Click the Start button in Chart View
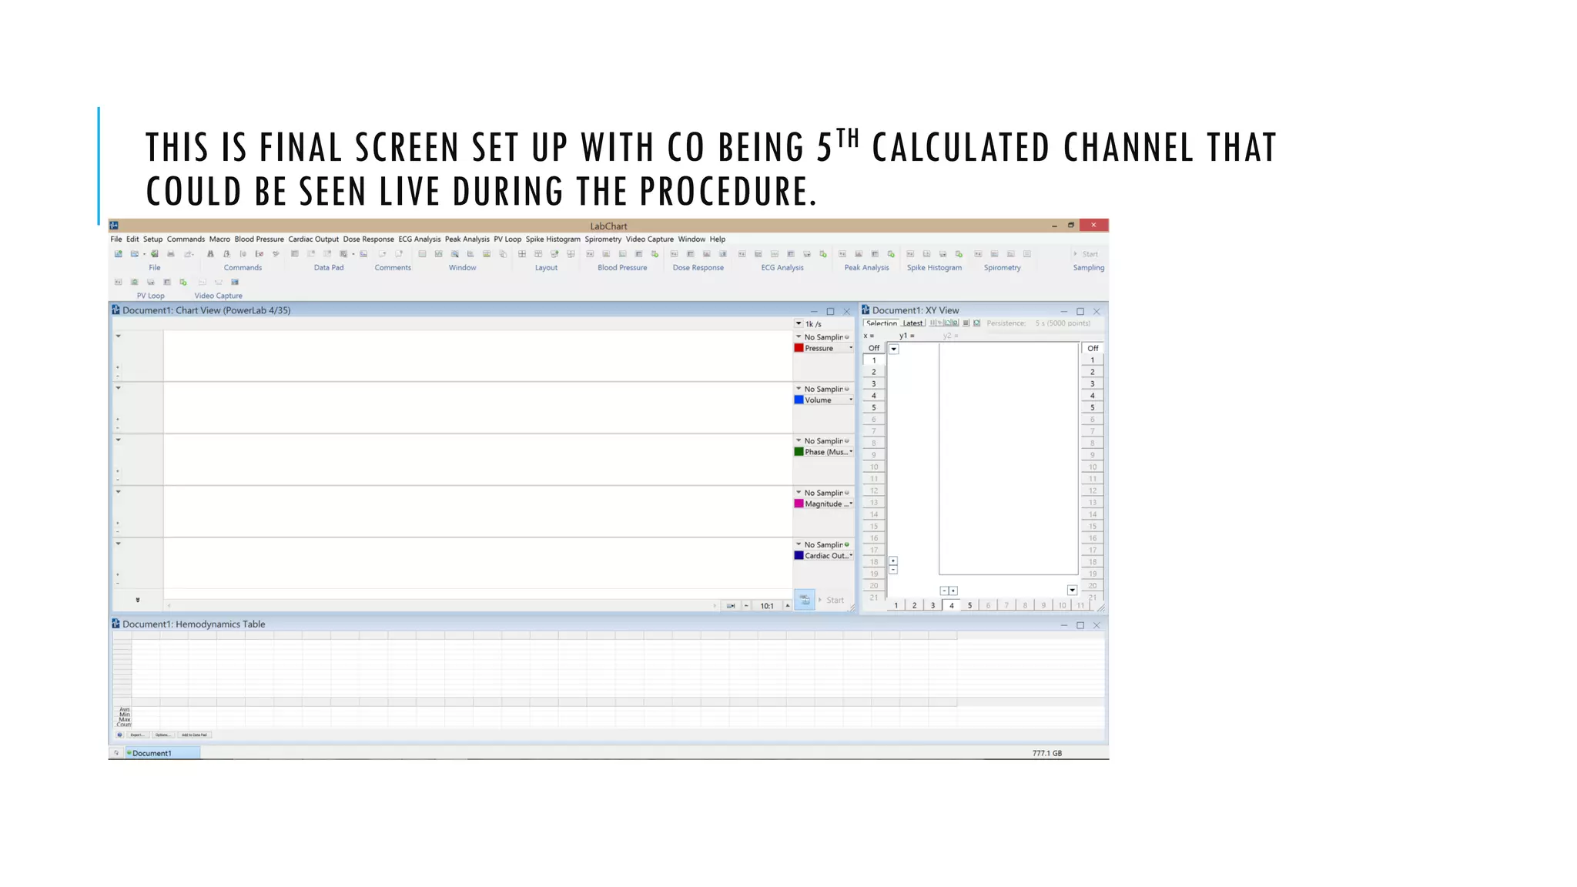The width and height of the screenshot is (1577, 887). click(835, 600)
